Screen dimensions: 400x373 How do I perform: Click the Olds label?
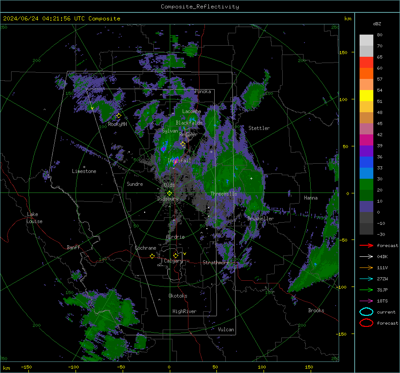click(169, 185)
